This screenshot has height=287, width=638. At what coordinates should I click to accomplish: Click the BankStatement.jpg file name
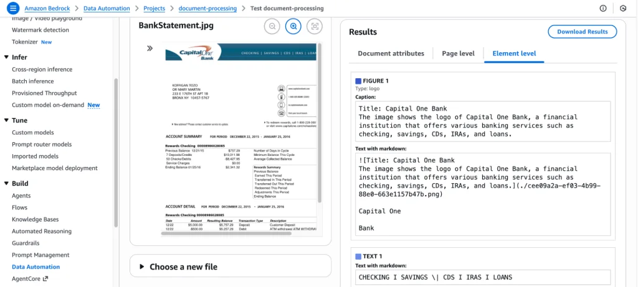tap(176, 25)
